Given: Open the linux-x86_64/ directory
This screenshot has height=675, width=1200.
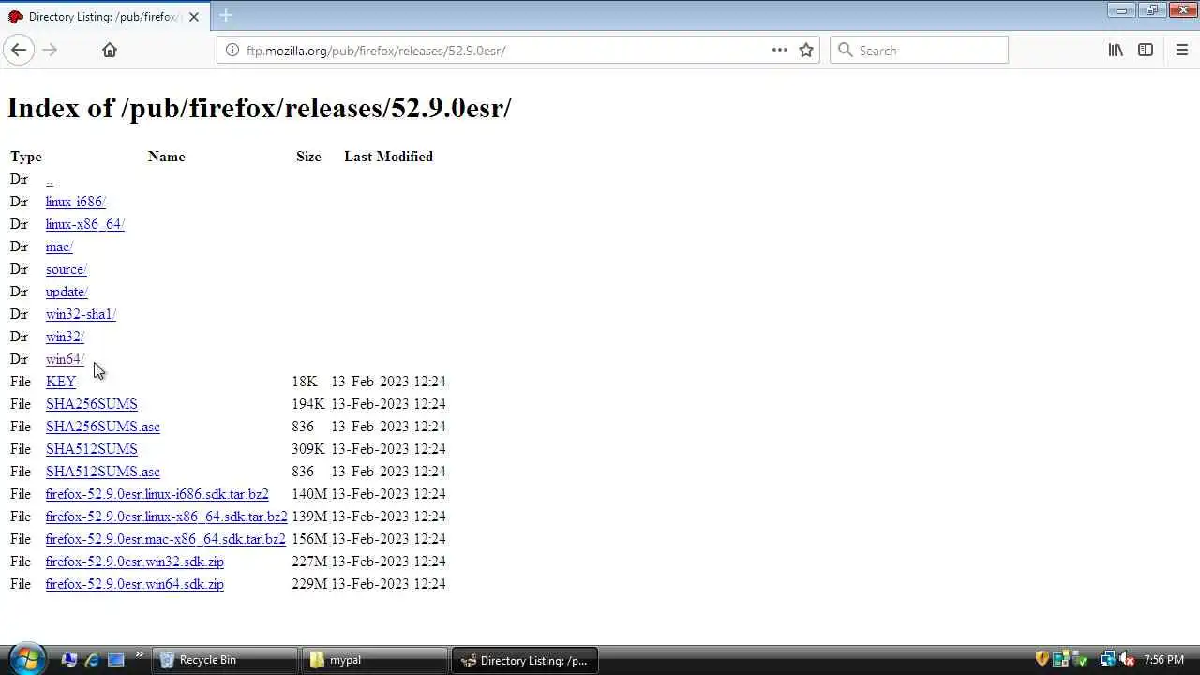Looking at the screenshot, I should click(85, 224).
